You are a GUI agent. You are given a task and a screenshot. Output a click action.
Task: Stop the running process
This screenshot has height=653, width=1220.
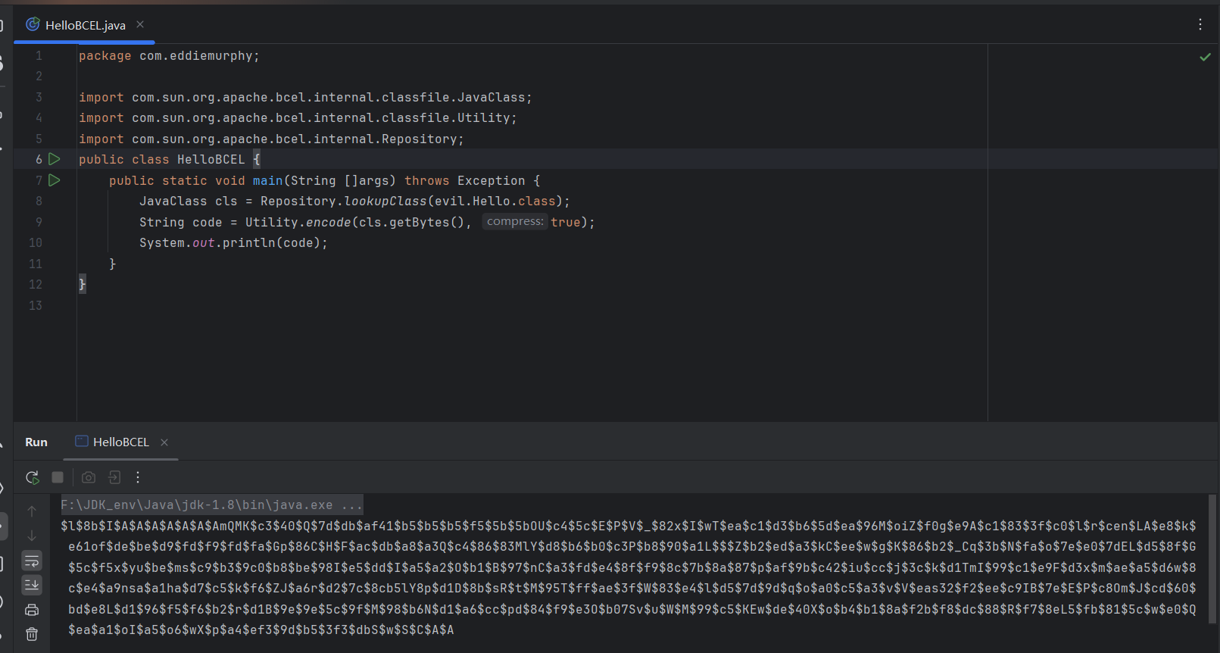pyautogui.click(x=58, y=477)
